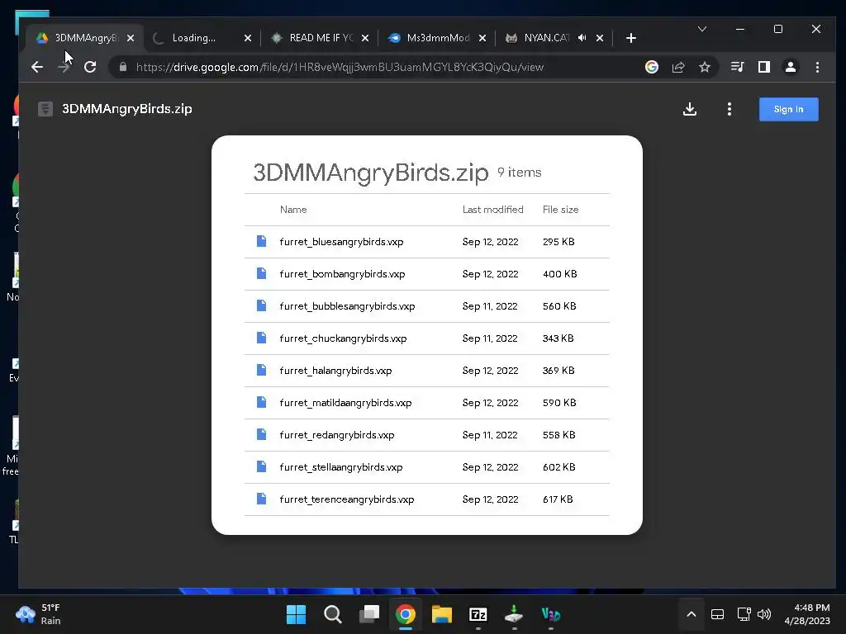Close the READ ME tab
The width and height of the screenshot is (846, 634).
364,38
